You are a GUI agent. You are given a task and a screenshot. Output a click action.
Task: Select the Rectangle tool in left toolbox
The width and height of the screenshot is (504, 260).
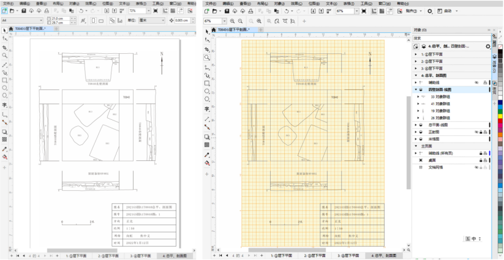click(5, 80)
